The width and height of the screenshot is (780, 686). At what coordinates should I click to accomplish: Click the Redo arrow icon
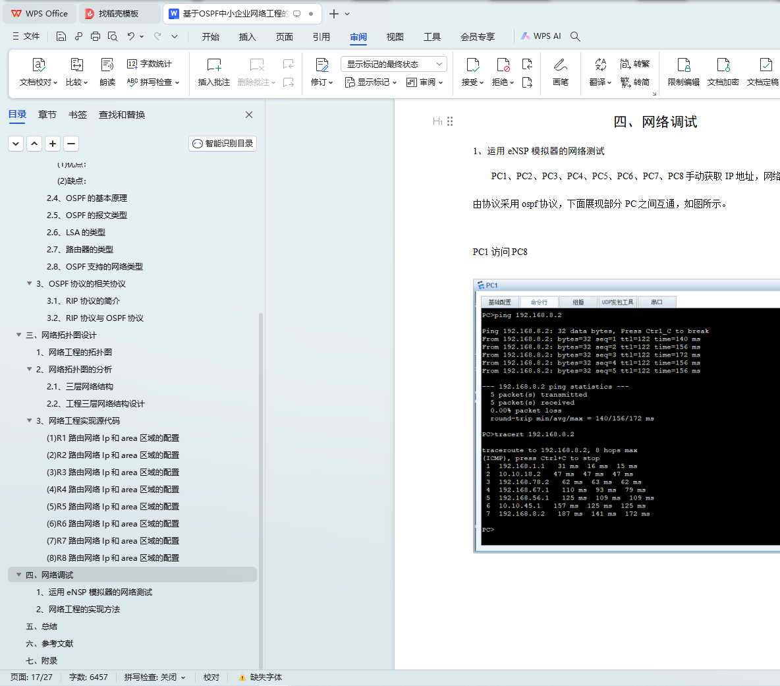157,36
